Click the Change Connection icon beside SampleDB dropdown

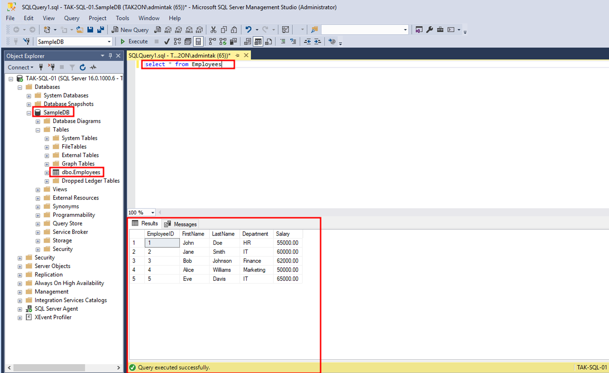[26, 41]
